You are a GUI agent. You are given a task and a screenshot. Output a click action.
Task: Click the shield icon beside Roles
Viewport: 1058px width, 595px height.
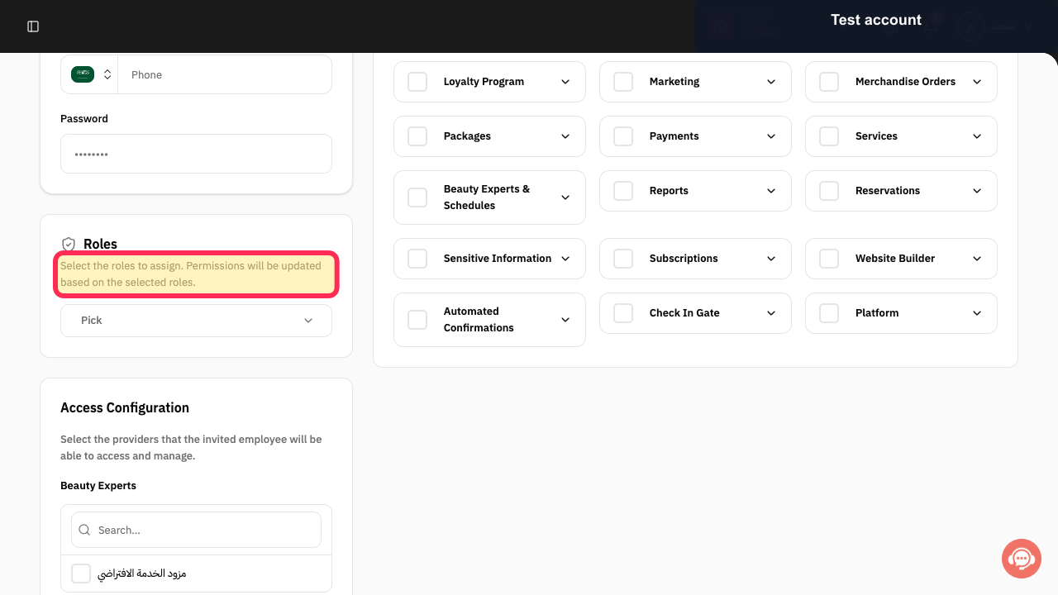69,245
